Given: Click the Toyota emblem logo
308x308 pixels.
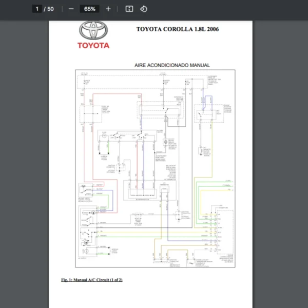Looking at the screenshot, I should click(x=93, y=31).
